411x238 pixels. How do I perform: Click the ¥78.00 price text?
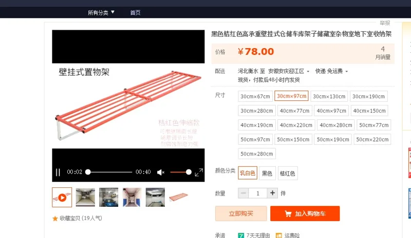tap(255, 52)
